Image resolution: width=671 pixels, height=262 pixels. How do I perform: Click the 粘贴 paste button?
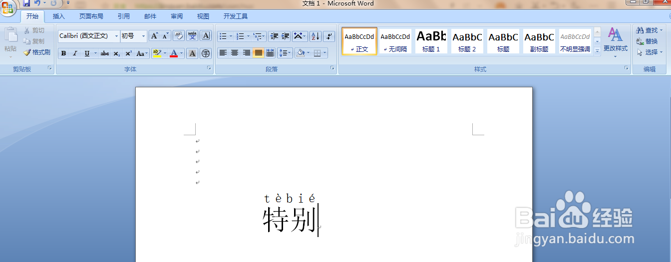10,42
